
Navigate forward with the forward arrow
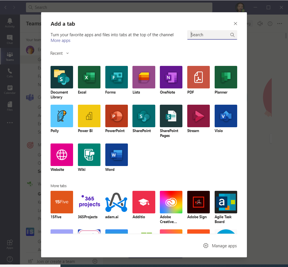point(14,7)
